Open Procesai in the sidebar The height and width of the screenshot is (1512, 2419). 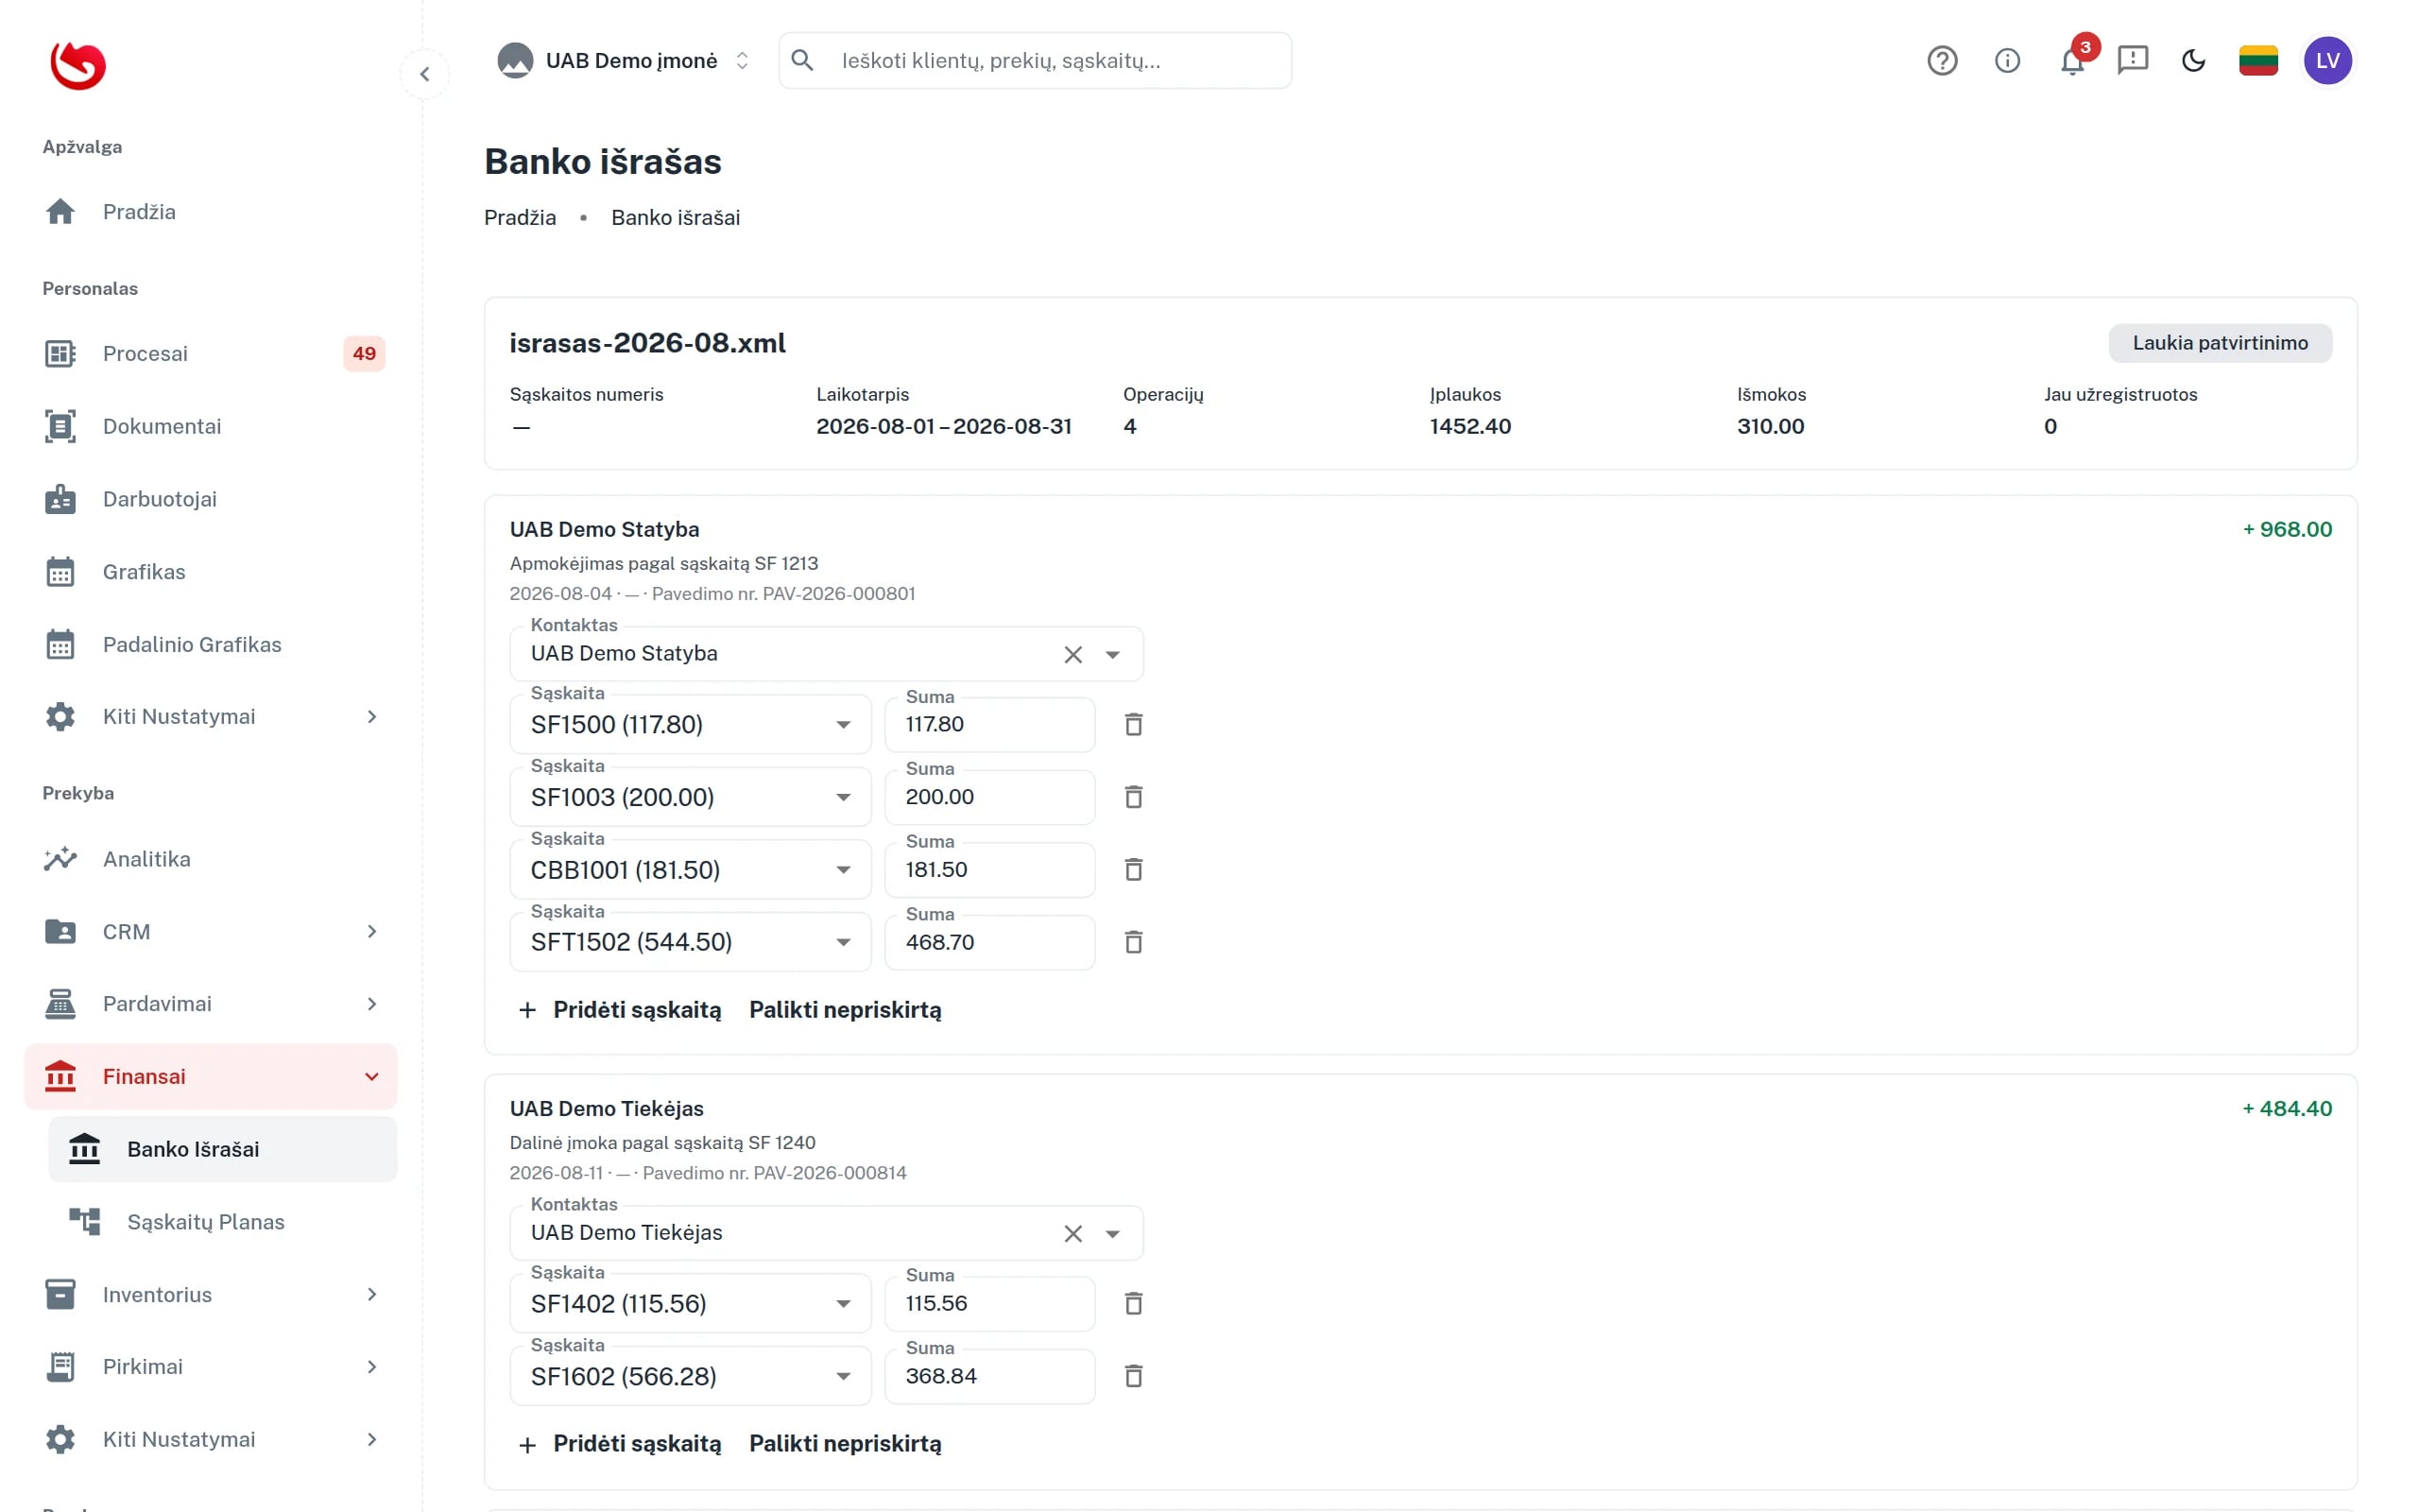[x=211, y=354]
